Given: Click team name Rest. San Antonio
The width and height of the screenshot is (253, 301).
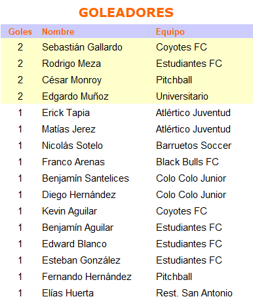Looking at the screenshot, I should pos(194,293).
